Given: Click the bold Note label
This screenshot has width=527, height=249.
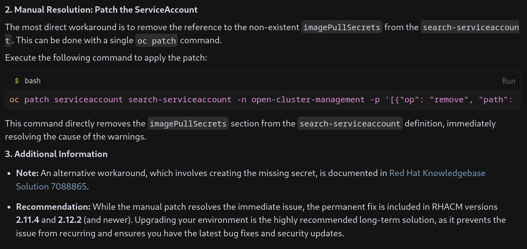Looking at the screenshot, I should tap(27, 173).
